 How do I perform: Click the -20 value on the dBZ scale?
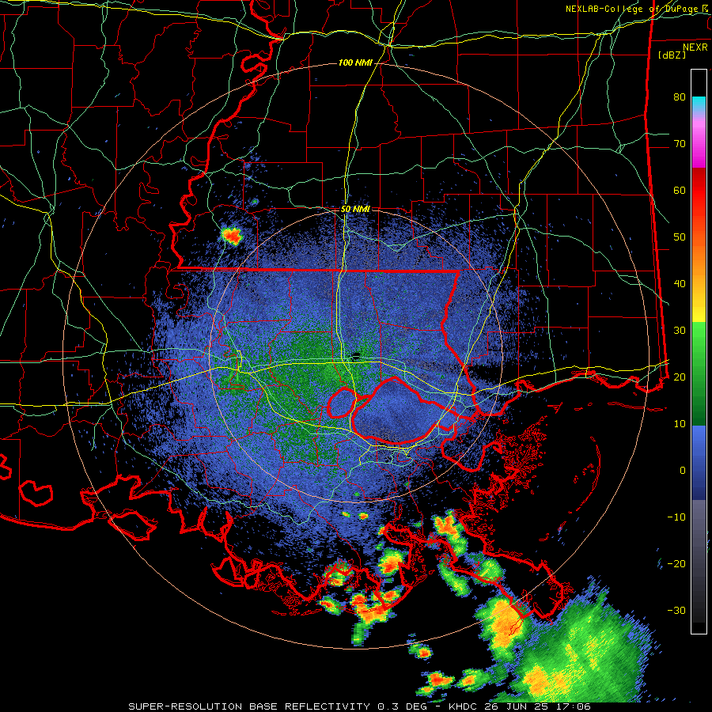tap(676, 563)
